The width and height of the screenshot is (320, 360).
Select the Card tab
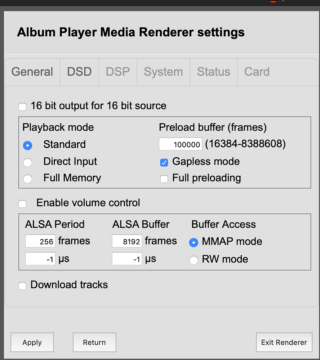coord(257,72)
